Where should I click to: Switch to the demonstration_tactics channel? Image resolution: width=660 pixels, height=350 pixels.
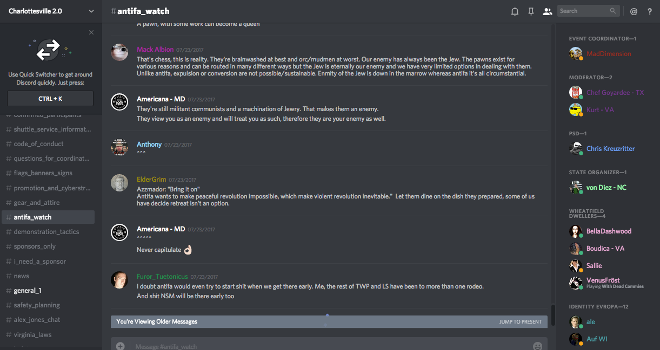[x=46, y=232]
